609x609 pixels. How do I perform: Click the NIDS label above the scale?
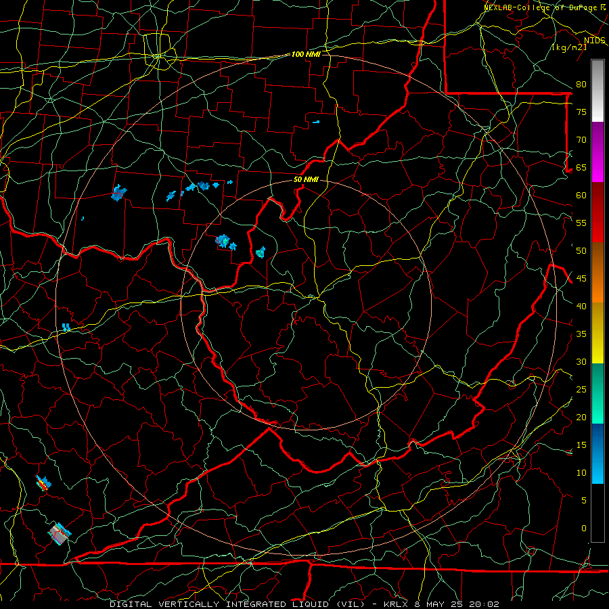(595, 41)
